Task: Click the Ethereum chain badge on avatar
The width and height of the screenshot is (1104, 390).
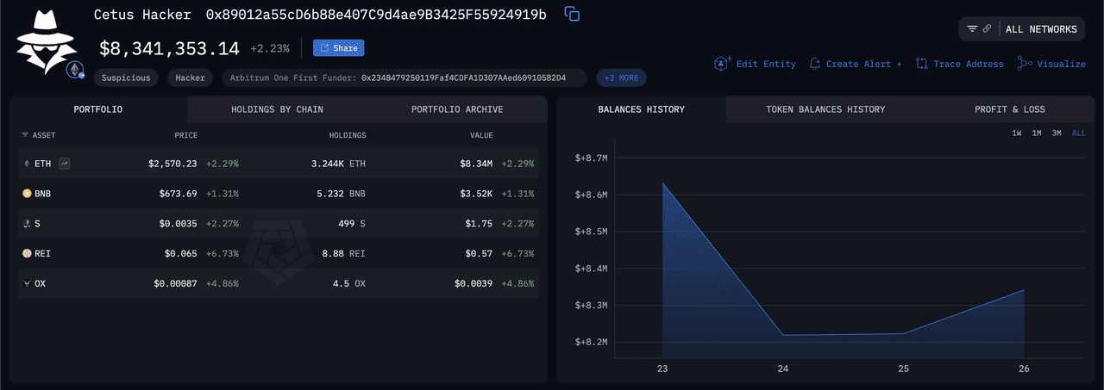Action: (x=75, y=70)
